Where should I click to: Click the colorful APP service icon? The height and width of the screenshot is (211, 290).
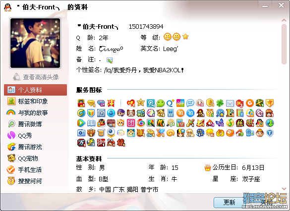click(x=180, y=103)
